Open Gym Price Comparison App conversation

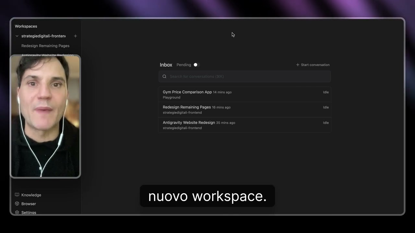[245, 94]
